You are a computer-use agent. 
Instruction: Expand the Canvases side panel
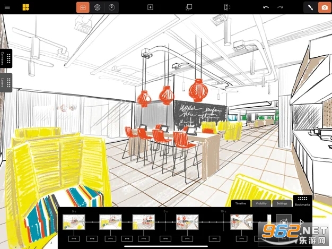6,58
